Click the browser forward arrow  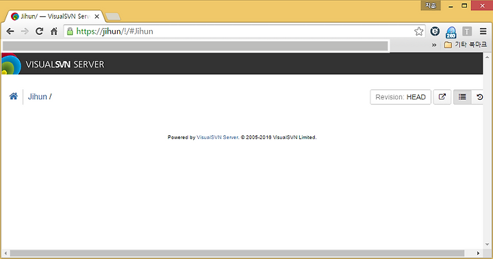point(25,31)
